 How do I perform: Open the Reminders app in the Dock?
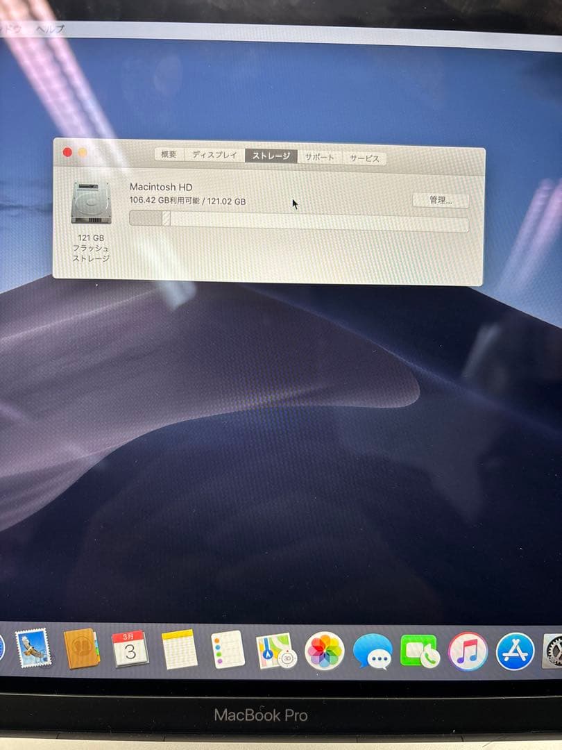click(228, 649)
